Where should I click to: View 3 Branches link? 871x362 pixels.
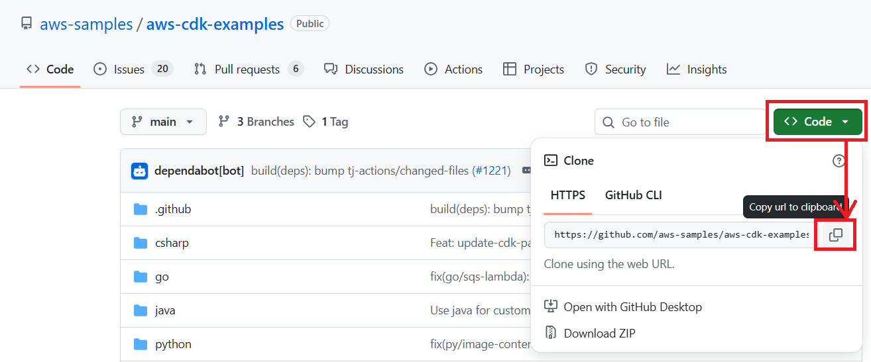257,122
